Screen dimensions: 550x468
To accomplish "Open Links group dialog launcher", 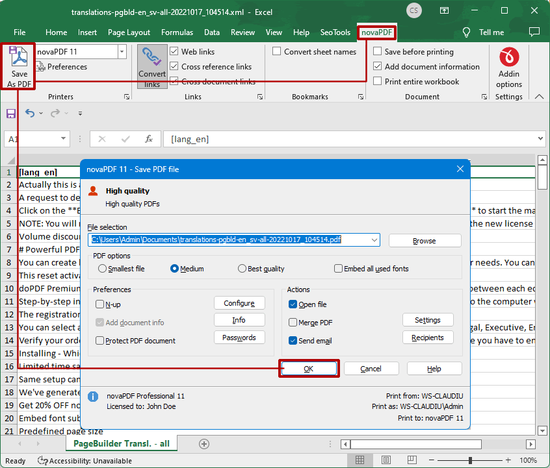I will 260,97.
